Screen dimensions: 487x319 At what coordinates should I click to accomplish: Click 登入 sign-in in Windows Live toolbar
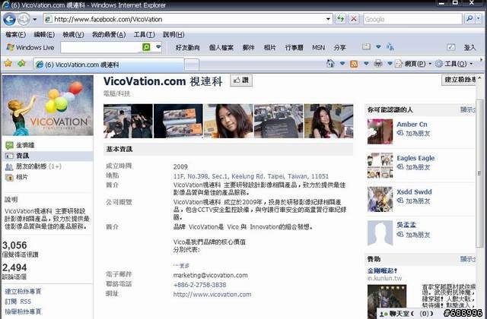(469, 47)
